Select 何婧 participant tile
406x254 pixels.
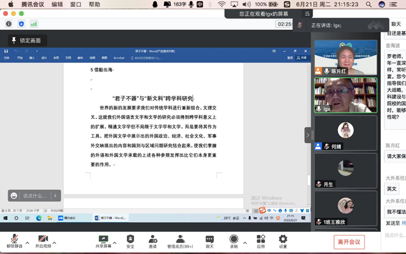[x=346, y=133]
